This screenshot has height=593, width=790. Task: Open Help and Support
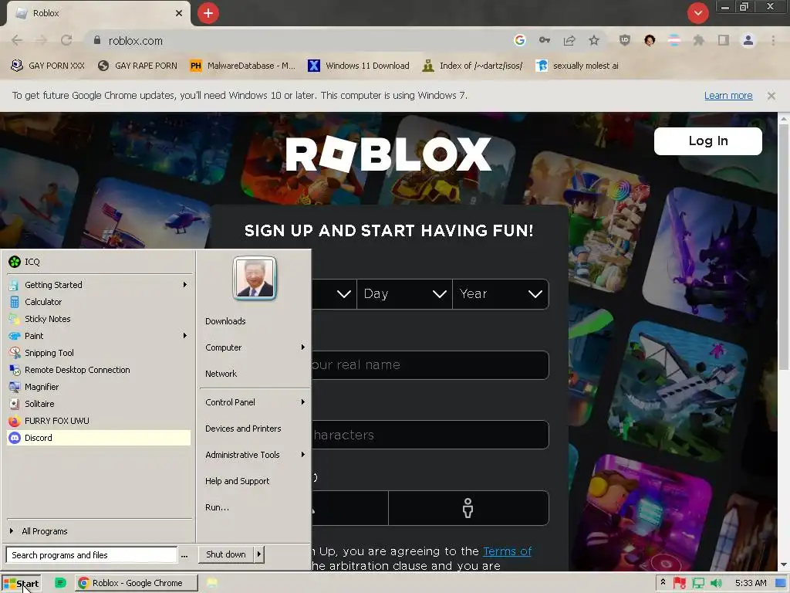[x=237, y=481]
